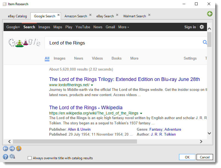Click the 'About 5,620,000 results' text

pyautogui.click(x=68, y=69)
